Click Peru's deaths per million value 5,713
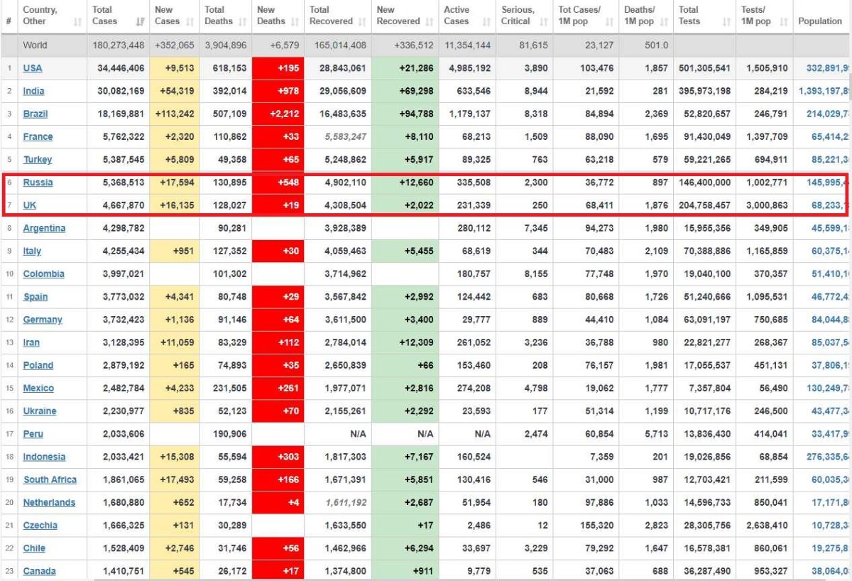The height and width of the screenshot is (581, 852). pyautogui.click(x=656, y=434)
